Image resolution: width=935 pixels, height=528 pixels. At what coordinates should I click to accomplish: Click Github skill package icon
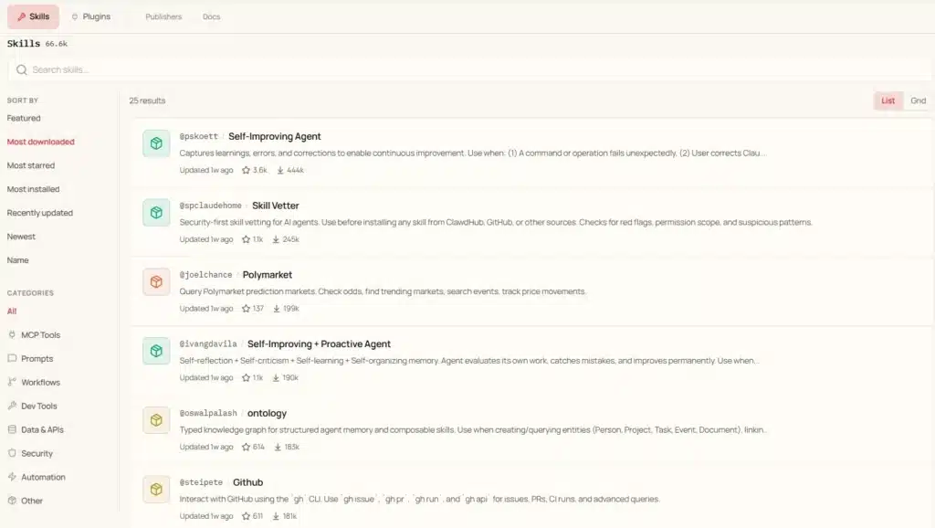click(156, 490)
